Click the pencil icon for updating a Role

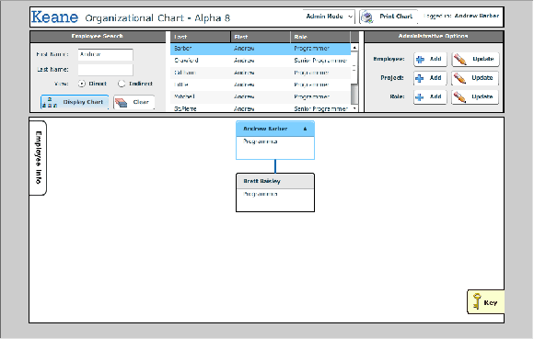coord(459,97)
